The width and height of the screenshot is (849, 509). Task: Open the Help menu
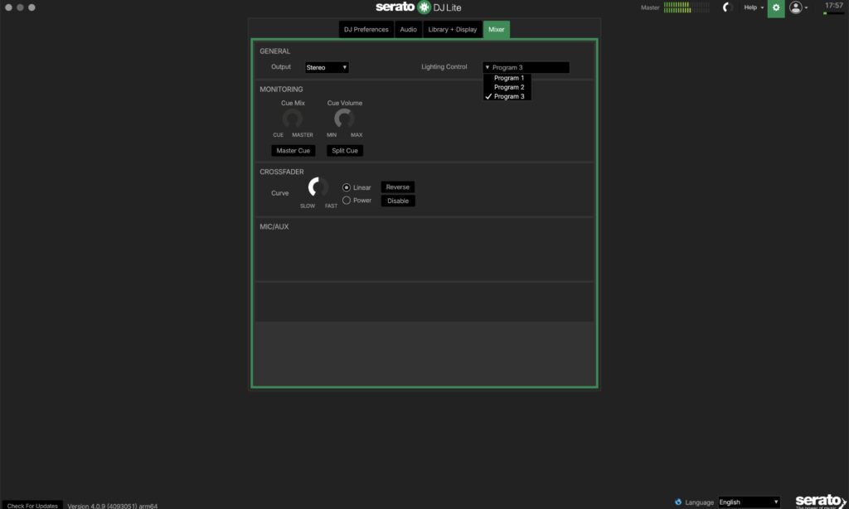pos(753,7)
